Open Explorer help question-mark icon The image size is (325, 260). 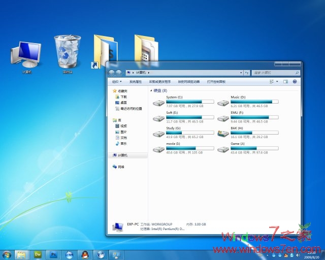(x=295, y=82)
